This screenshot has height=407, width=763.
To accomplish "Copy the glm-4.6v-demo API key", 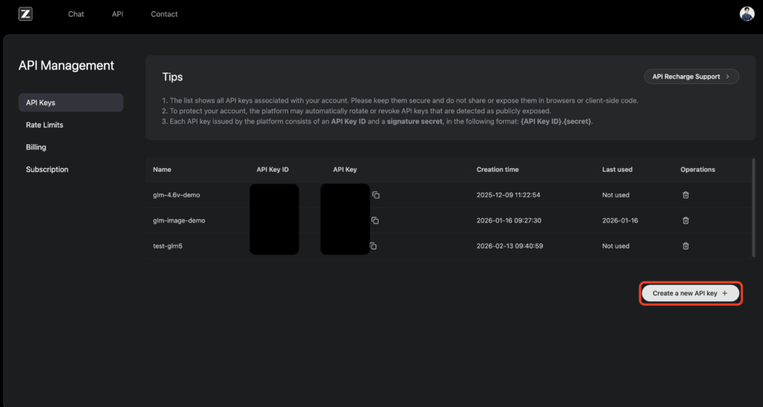I will [x=376, y=195].
